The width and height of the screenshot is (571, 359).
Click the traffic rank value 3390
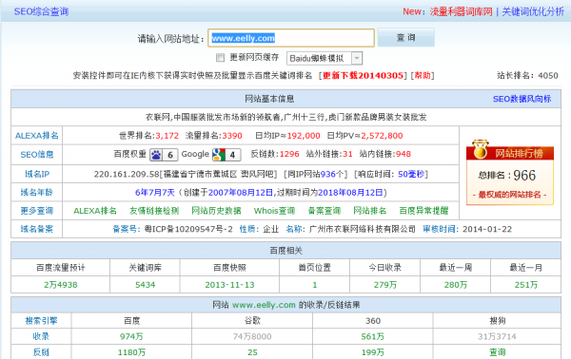tap(232, 136)
